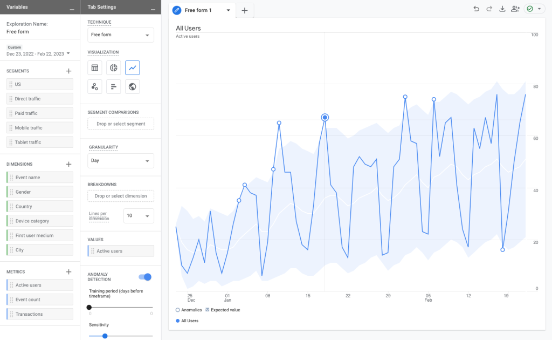Choose the geo map visualization
This screenshot has width=552, height=340.
pyautogui.click(x=132, y=86)
